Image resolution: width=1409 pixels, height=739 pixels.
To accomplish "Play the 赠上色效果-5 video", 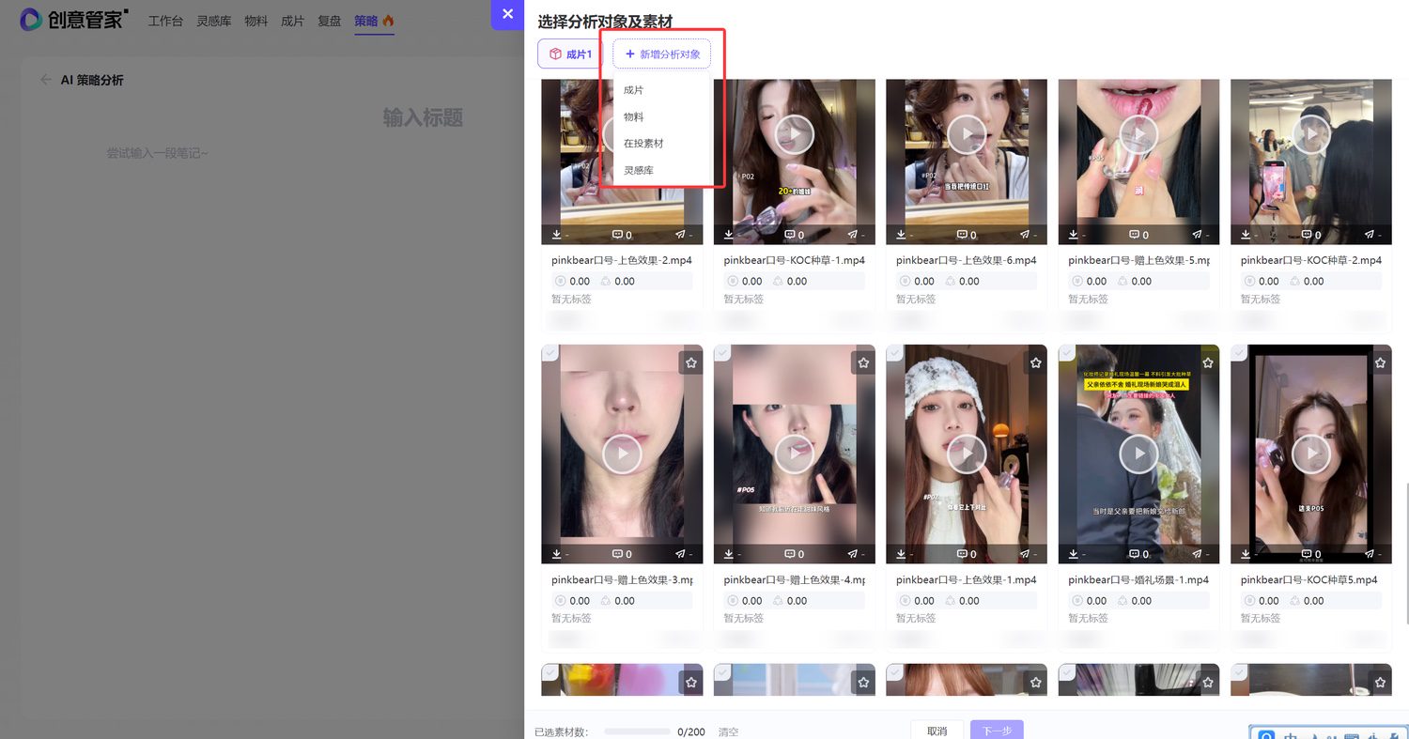I will [1139, 134].
